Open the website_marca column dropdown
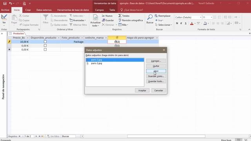251x141 pixels. 106,38
